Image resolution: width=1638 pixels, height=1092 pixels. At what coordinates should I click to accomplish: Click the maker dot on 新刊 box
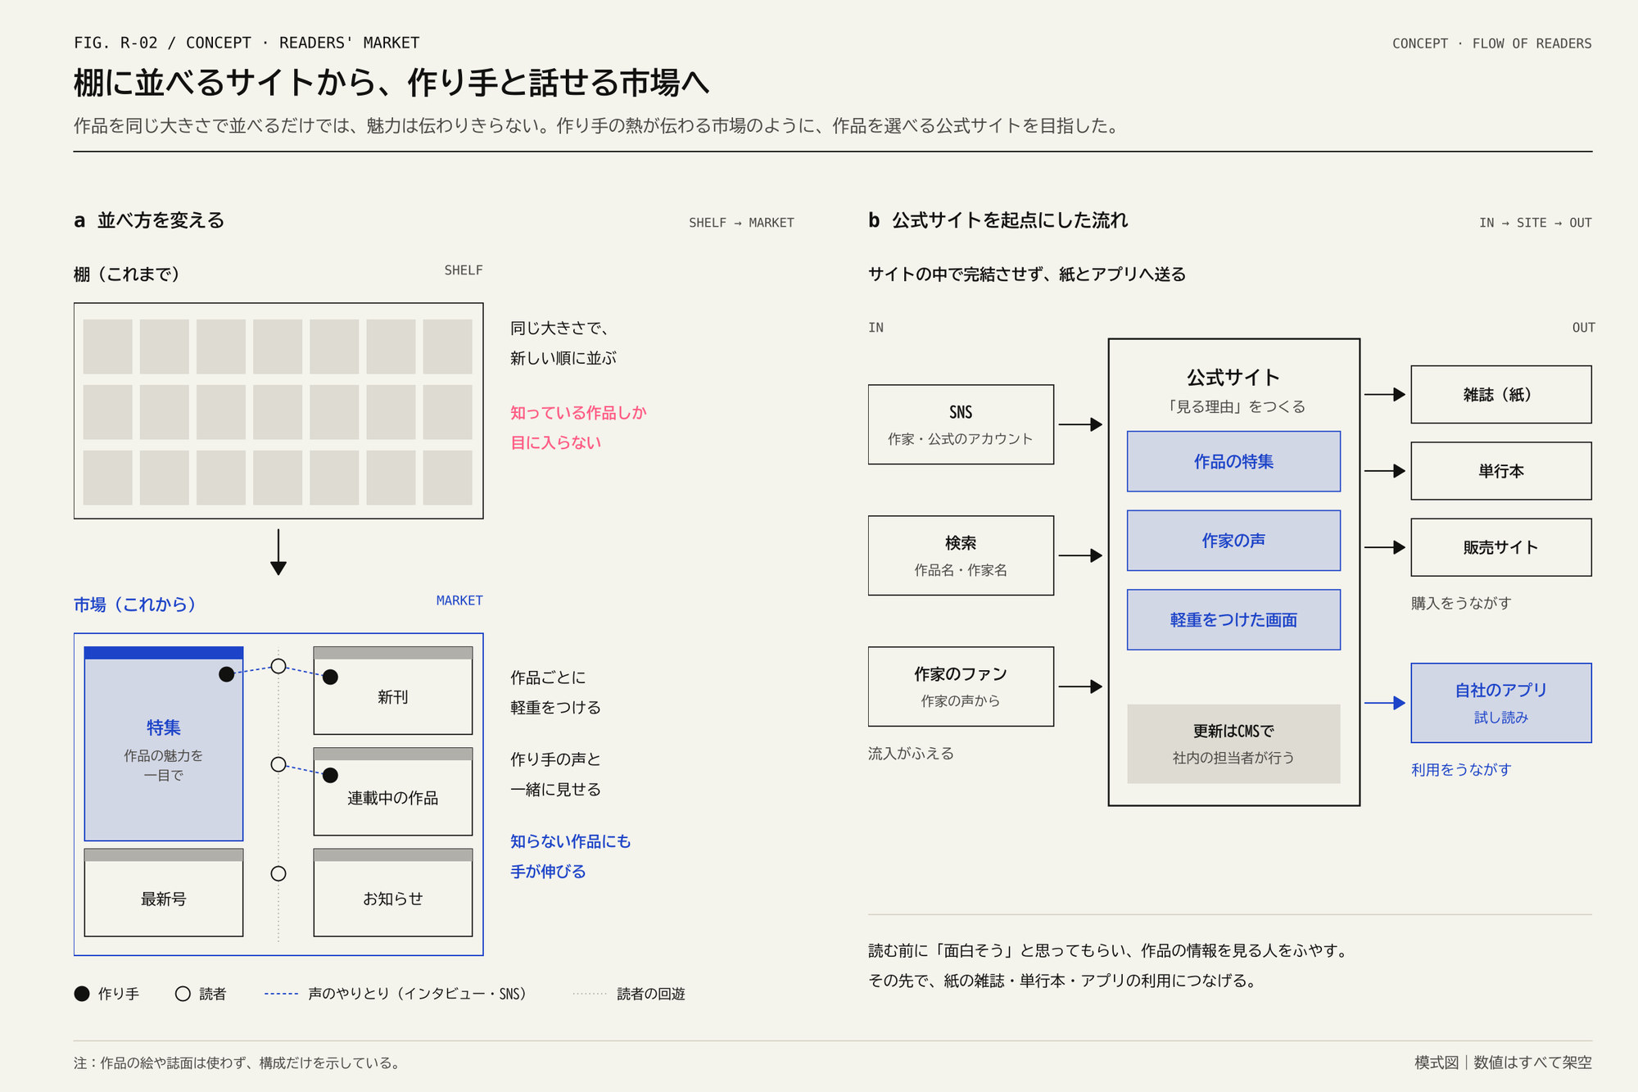(x=330, y=677)
